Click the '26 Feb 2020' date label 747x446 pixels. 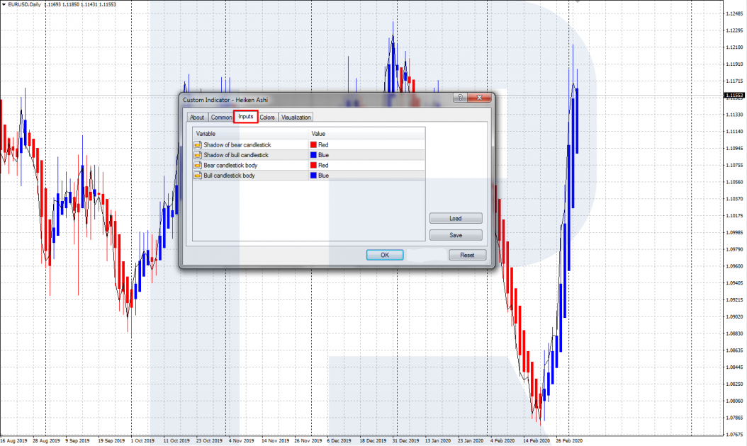[569, 441]
